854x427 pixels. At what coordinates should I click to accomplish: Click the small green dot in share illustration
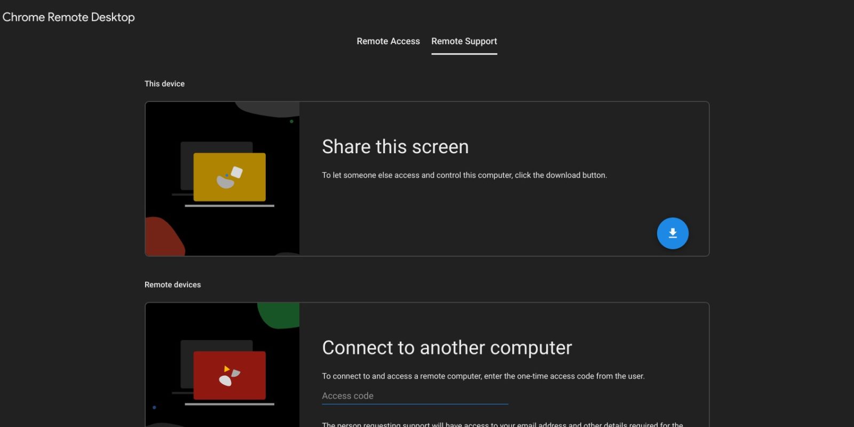[291, 121]
